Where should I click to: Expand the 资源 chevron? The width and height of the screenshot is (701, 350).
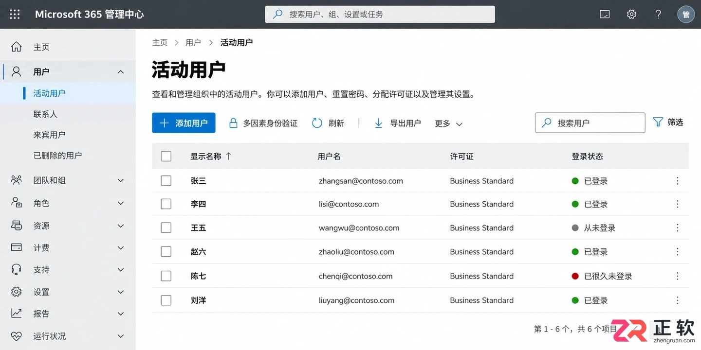coord(121,226)
